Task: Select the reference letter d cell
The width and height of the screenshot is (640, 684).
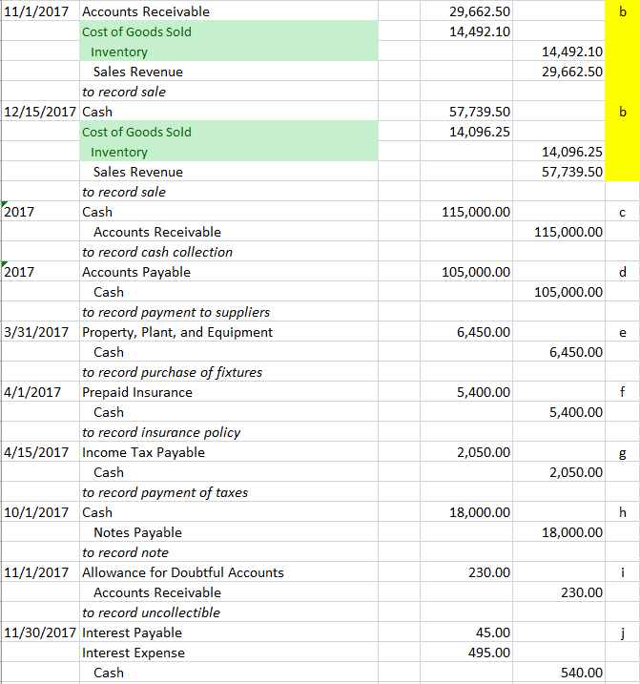Action: 623,272
